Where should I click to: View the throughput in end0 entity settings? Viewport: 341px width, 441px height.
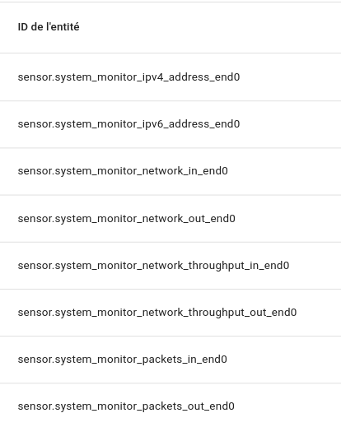tap(153, 266)
